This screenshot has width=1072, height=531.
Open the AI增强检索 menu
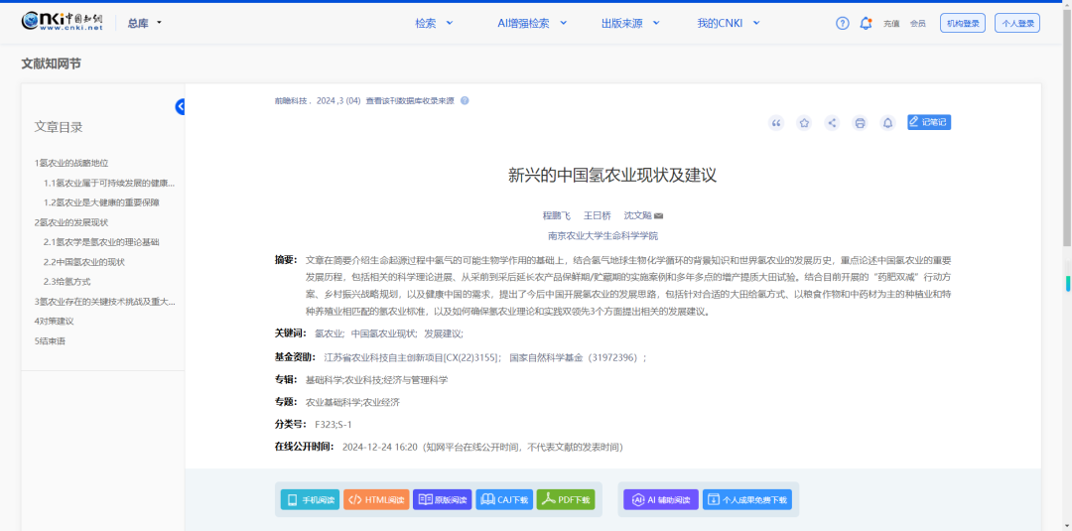[531, 23]
